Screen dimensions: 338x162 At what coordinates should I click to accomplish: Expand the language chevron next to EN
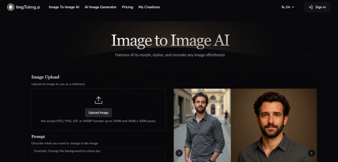click(293, 7)
